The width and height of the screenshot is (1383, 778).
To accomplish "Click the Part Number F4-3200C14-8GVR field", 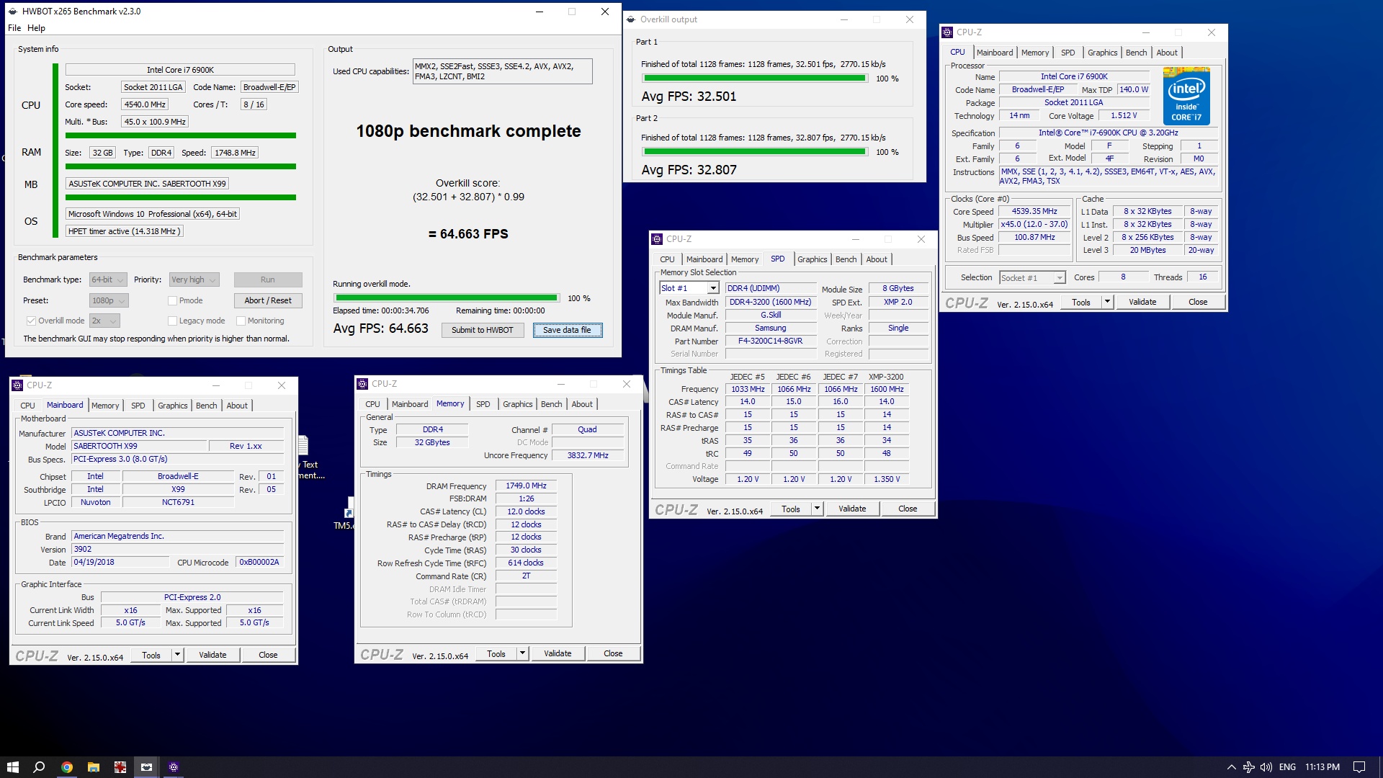I will pos(770,341).
